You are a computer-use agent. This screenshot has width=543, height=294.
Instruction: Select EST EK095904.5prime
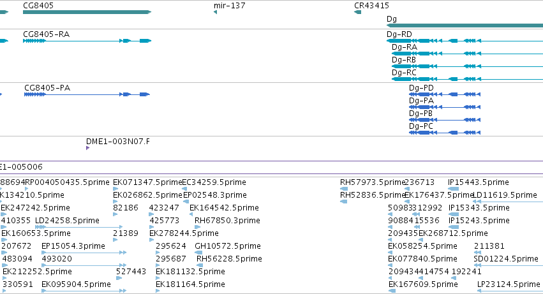(76, 285)
